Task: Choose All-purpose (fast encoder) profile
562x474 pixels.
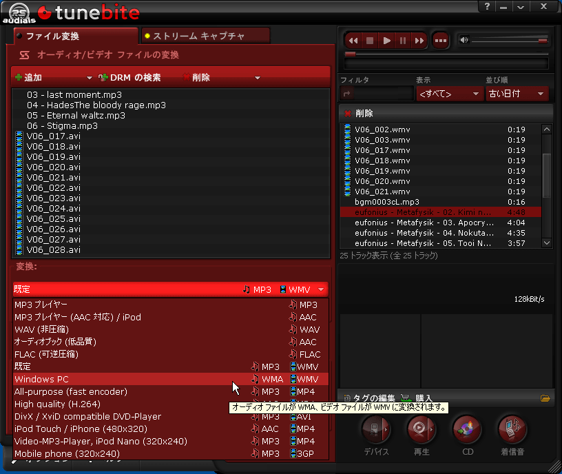Action: pyautogui.click(x=171, y=392)
